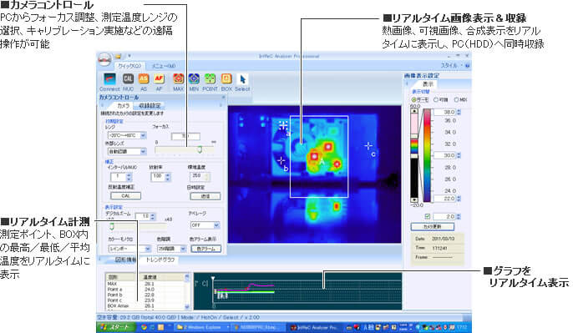
Task: Enable the MIN temperature marker tool
Action: [x=194, y=78]
